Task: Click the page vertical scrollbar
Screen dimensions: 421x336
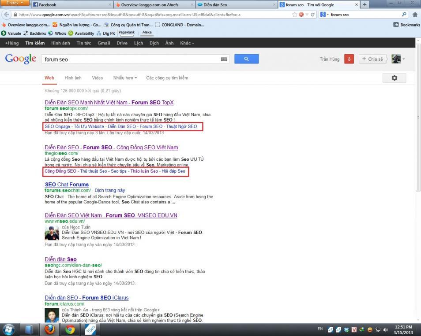Action: click(x=418, y=117)
